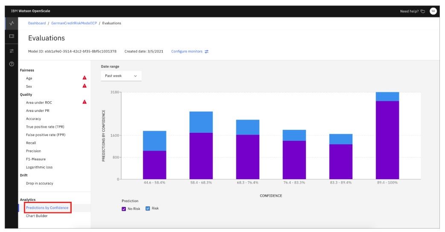Go to Dashboard breadcrumb link
This screenshot has width=445, height=232.
[37, 23]
